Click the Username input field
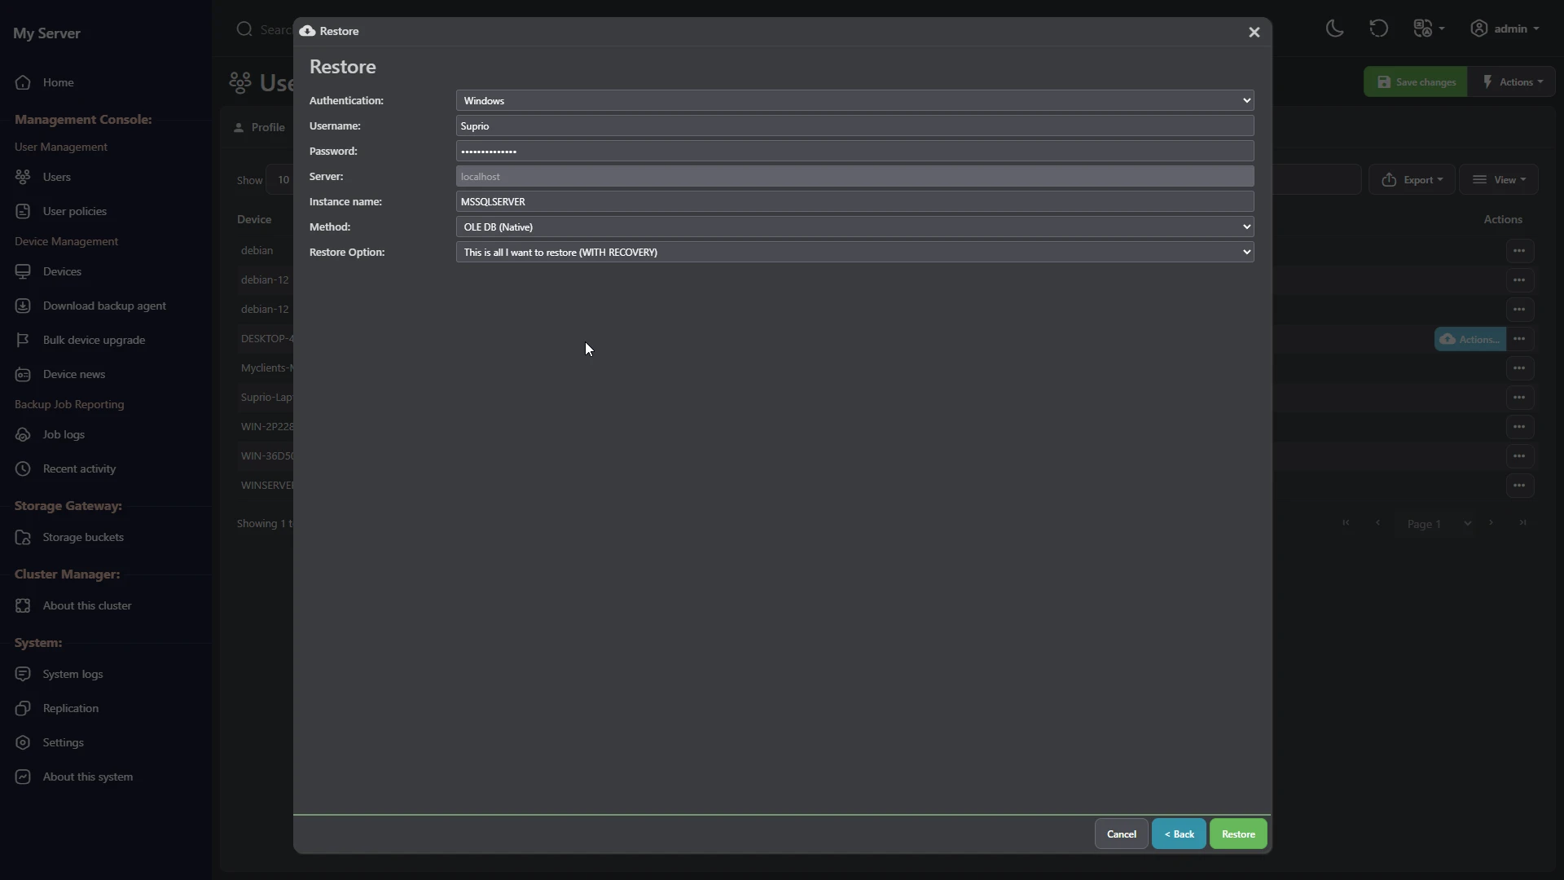The height and width of the screenshot is (880, 1564). 854,125
